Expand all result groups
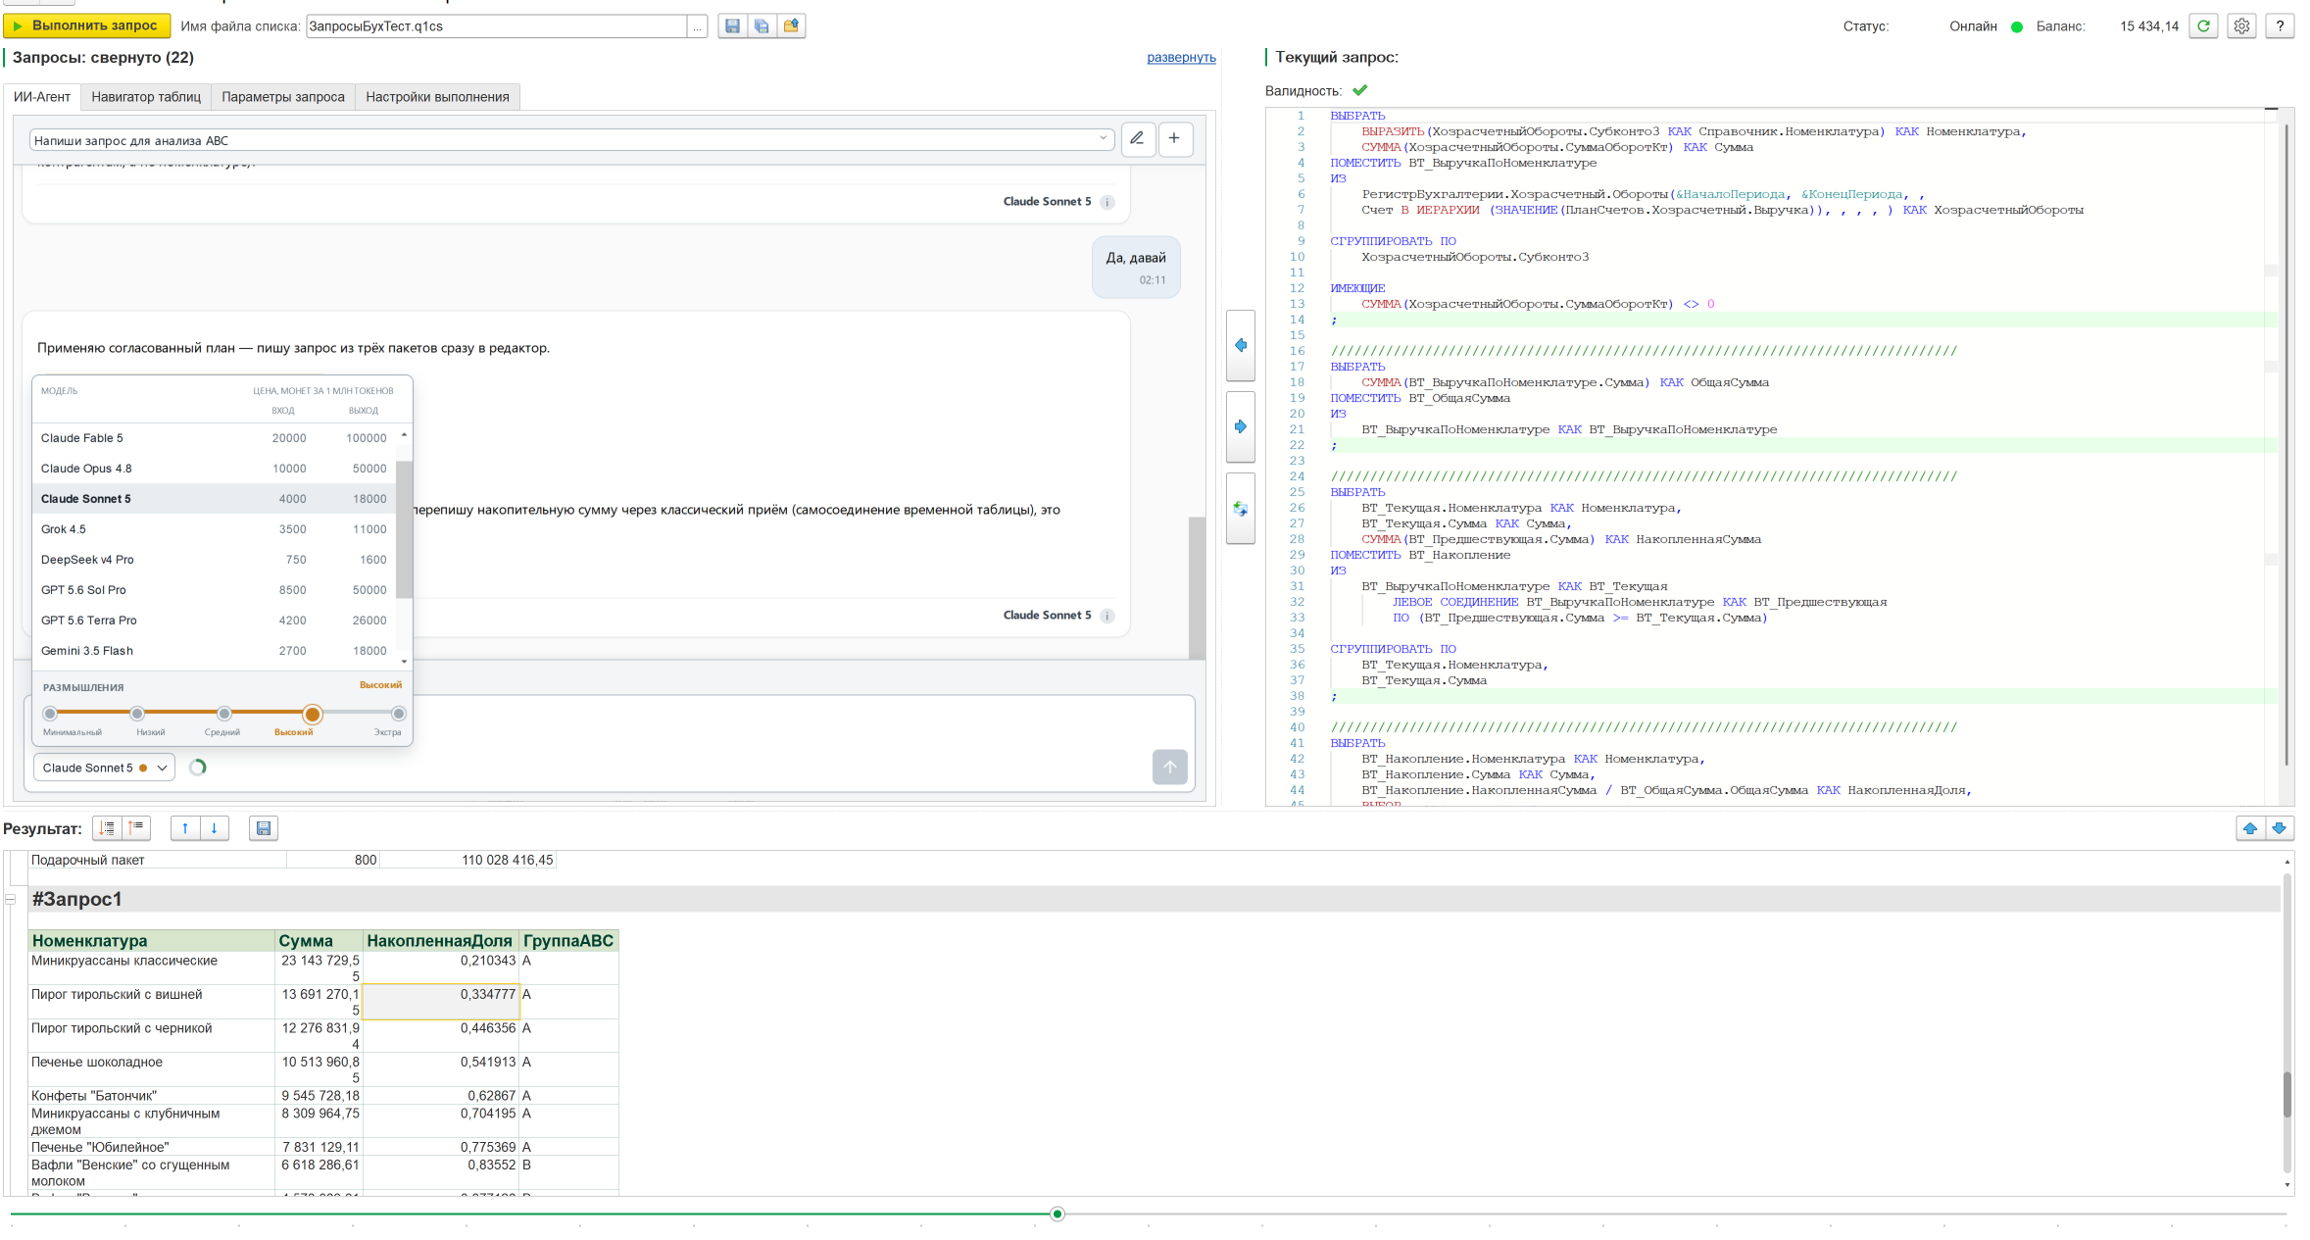The height and width of the screenshot is (1240, 2310). [x=108, y=828]
